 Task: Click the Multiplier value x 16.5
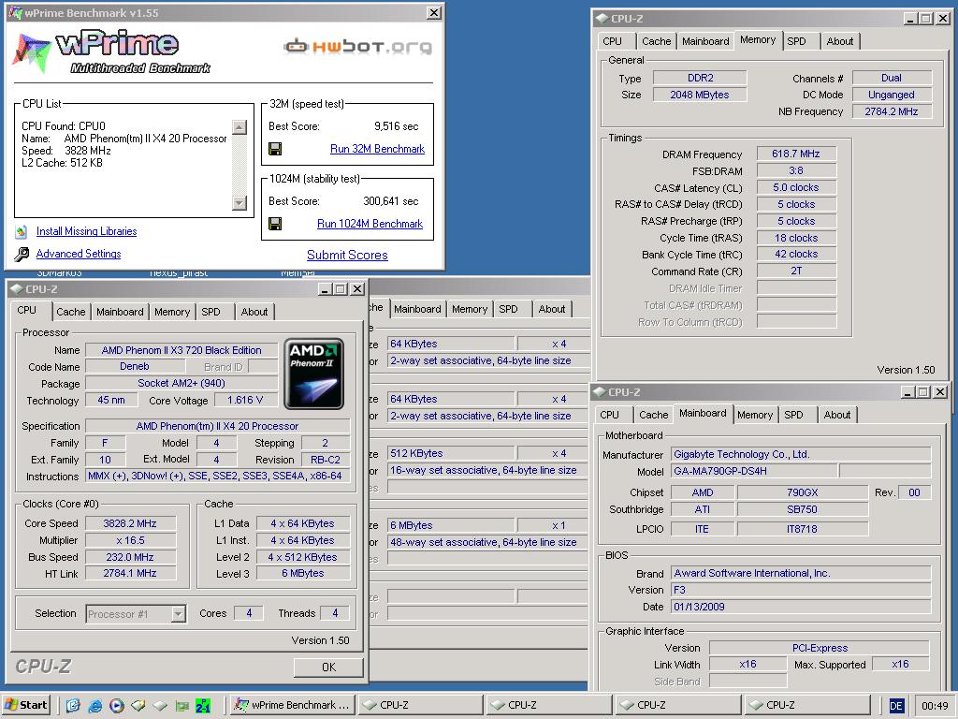click(x=130, y=540)
